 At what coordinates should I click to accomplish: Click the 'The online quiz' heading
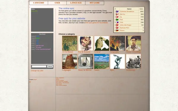pyautogui.click(x=66, y=8)
